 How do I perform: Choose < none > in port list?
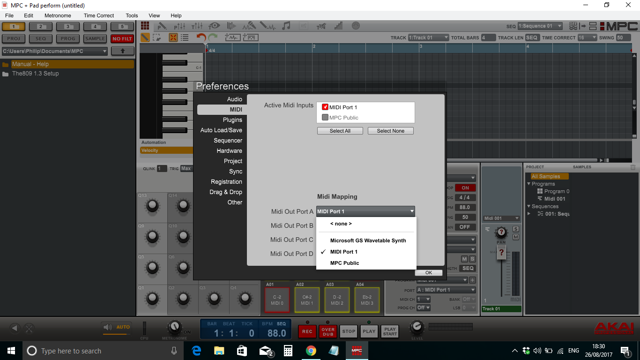(341, 224)
